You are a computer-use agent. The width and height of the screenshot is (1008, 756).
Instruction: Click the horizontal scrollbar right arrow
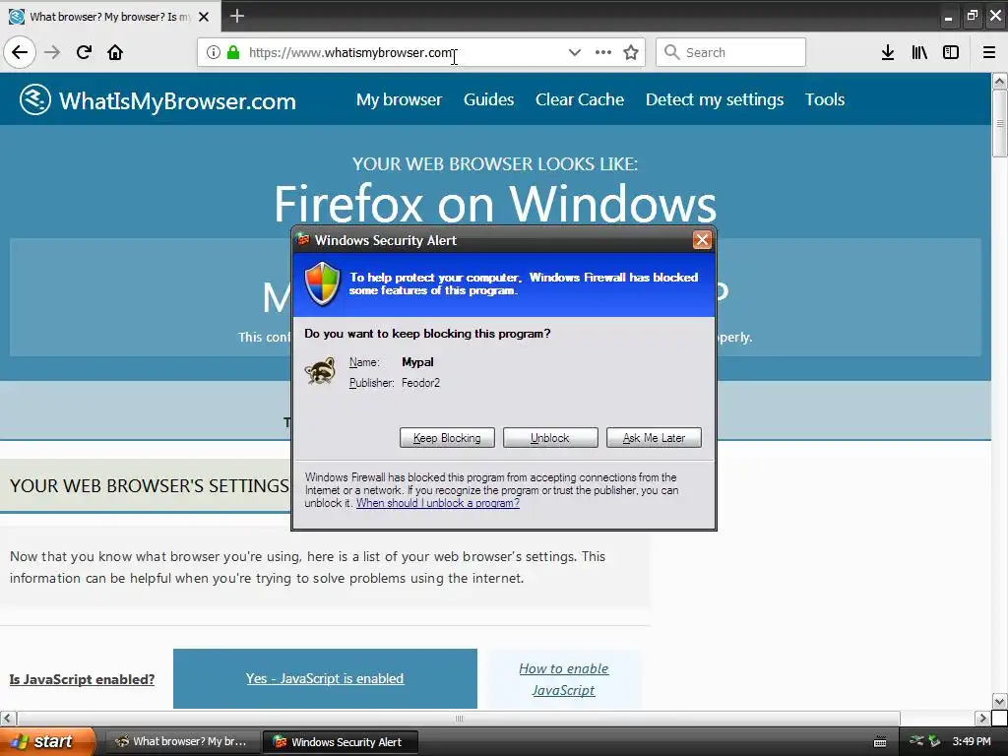(x=982, y=718)
